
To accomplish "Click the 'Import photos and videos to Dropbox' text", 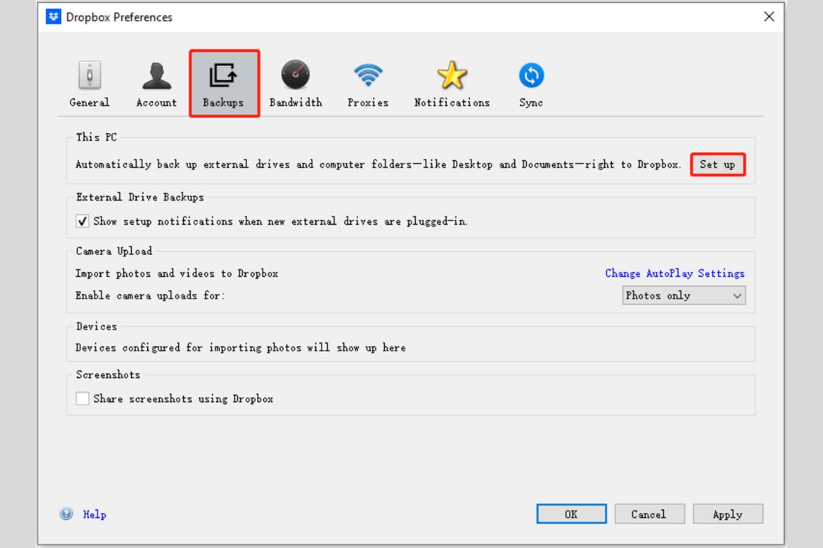I will click(x=177, y=273).
